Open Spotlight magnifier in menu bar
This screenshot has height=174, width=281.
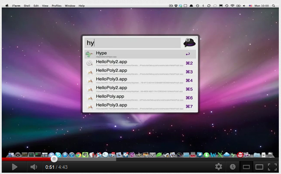point(274,6)
